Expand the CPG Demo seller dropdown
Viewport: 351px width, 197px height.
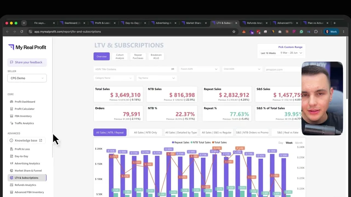click(27, 78)
